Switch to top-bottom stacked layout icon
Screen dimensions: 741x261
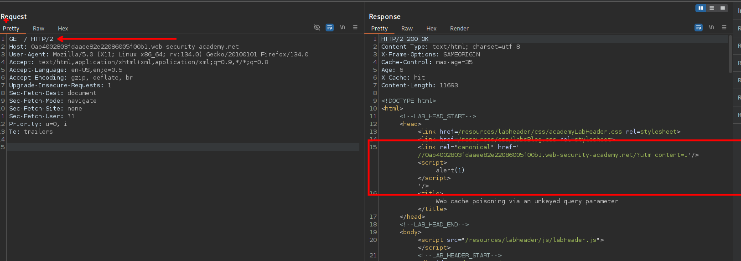coord(711,8)
